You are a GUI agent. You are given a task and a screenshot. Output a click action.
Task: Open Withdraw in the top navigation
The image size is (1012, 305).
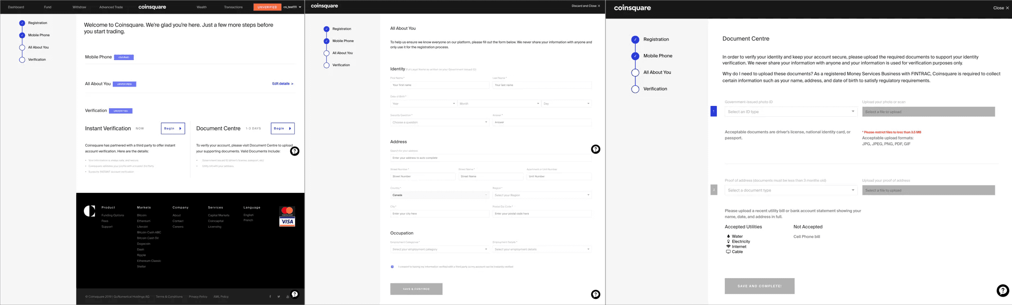click(79, 7)
